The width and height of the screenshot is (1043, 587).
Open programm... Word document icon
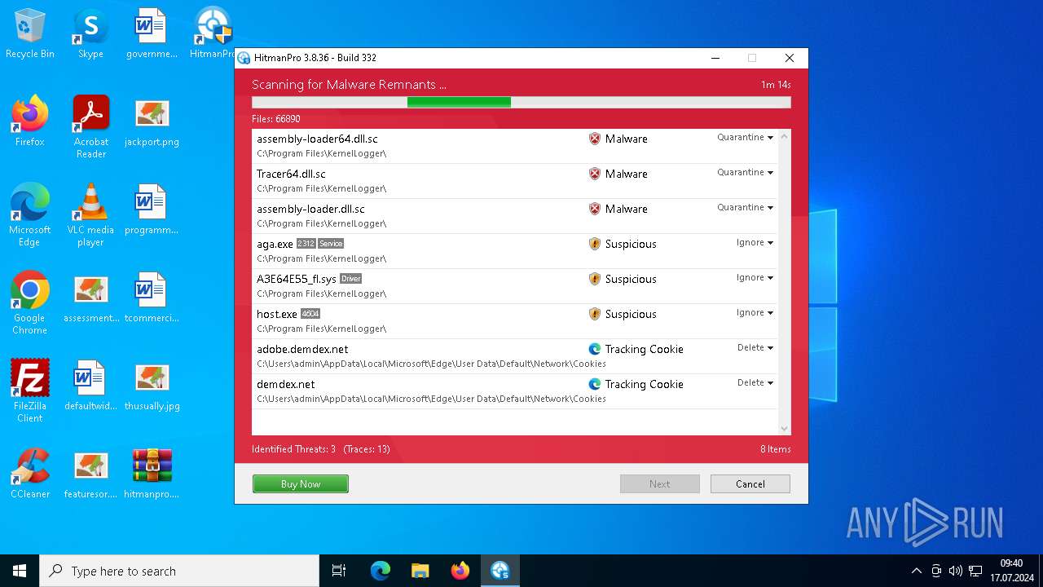(x=152, y=210)
